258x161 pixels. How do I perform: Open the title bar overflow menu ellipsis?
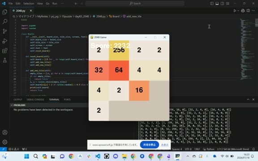coord(62,4)
